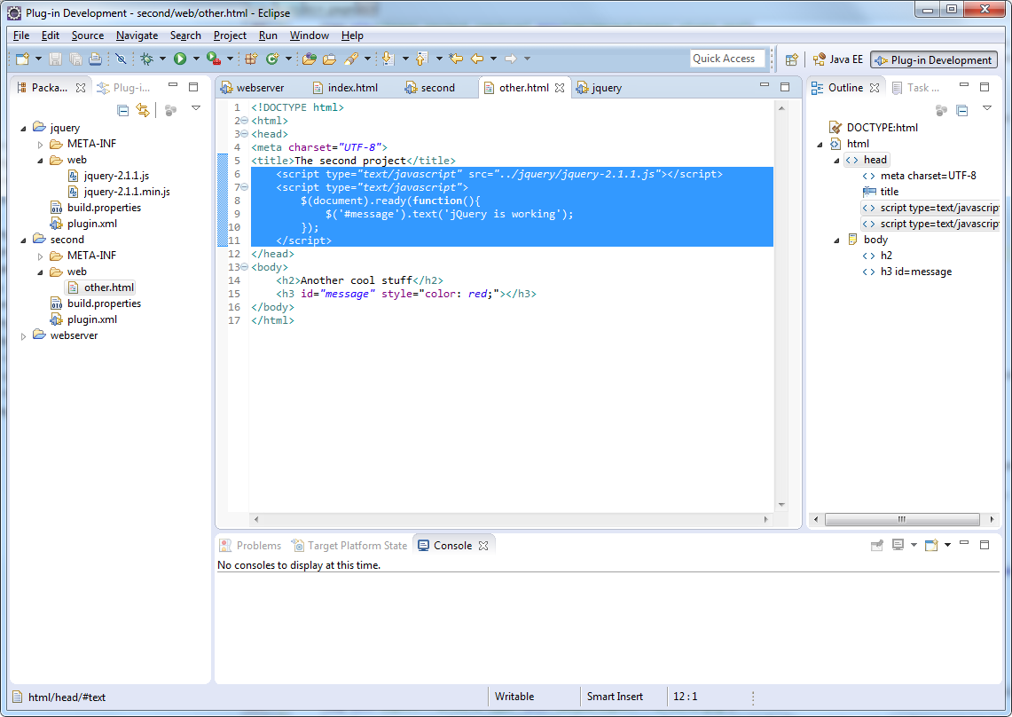Toggle Skip All Breakpoints

coord(121,59)
